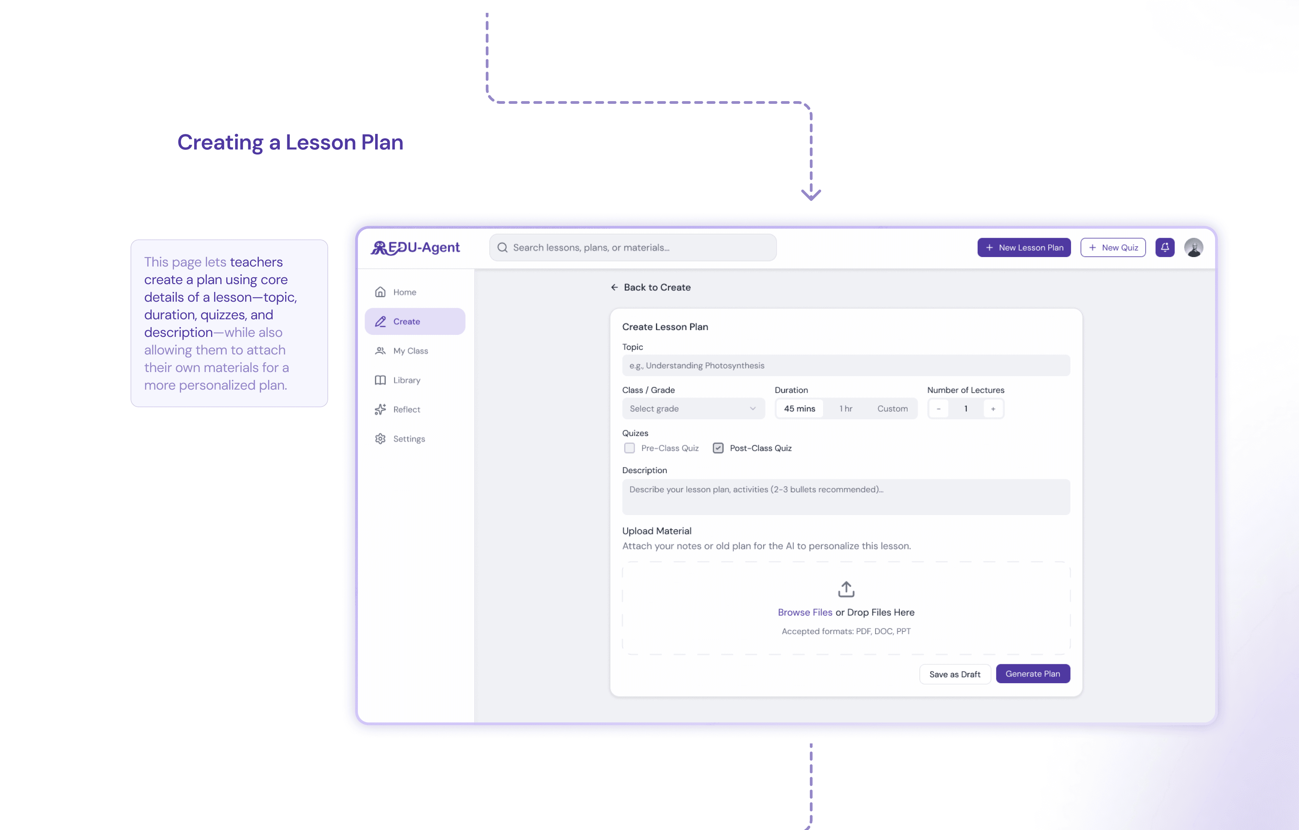
Task: Click the back arrow icon beside Back to Create
Action: click(614, 287)
